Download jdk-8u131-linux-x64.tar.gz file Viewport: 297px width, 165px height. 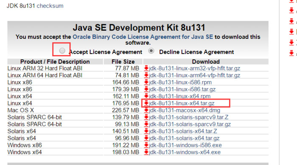(x=182, y=103)
